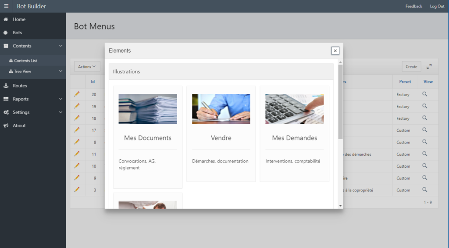449x248 pixels.
Task: Edit row 11 with pencil icon
Action: (77, 154)
